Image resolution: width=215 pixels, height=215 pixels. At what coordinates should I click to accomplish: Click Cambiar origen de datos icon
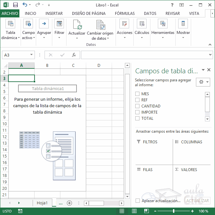click(100, 25)
